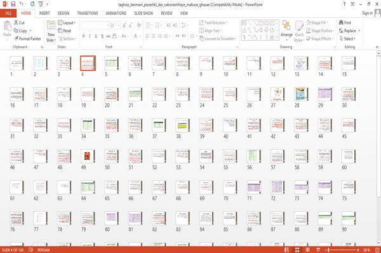This screenshot has width=381, height=253.
Task: Expand the shapes gallery More arrow
Action: click(x=277, y=37)
